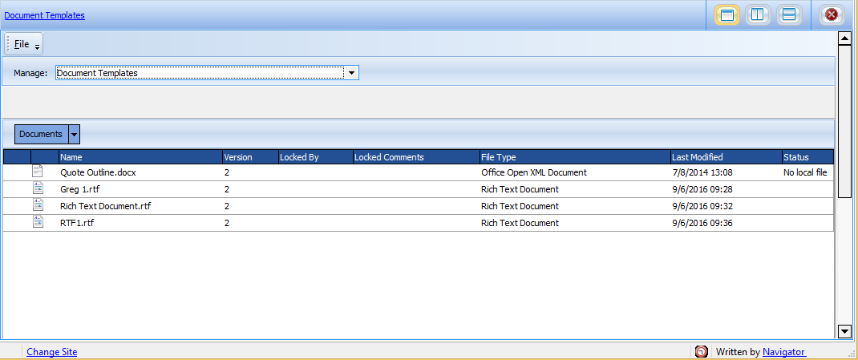Open the Manage combo box dropdown

click(351, 73)
